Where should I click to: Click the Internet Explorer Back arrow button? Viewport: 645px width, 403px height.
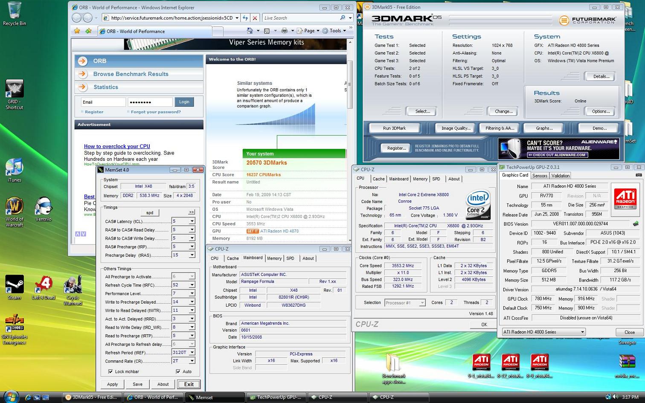pyautogui.click(x=76, y=18)
